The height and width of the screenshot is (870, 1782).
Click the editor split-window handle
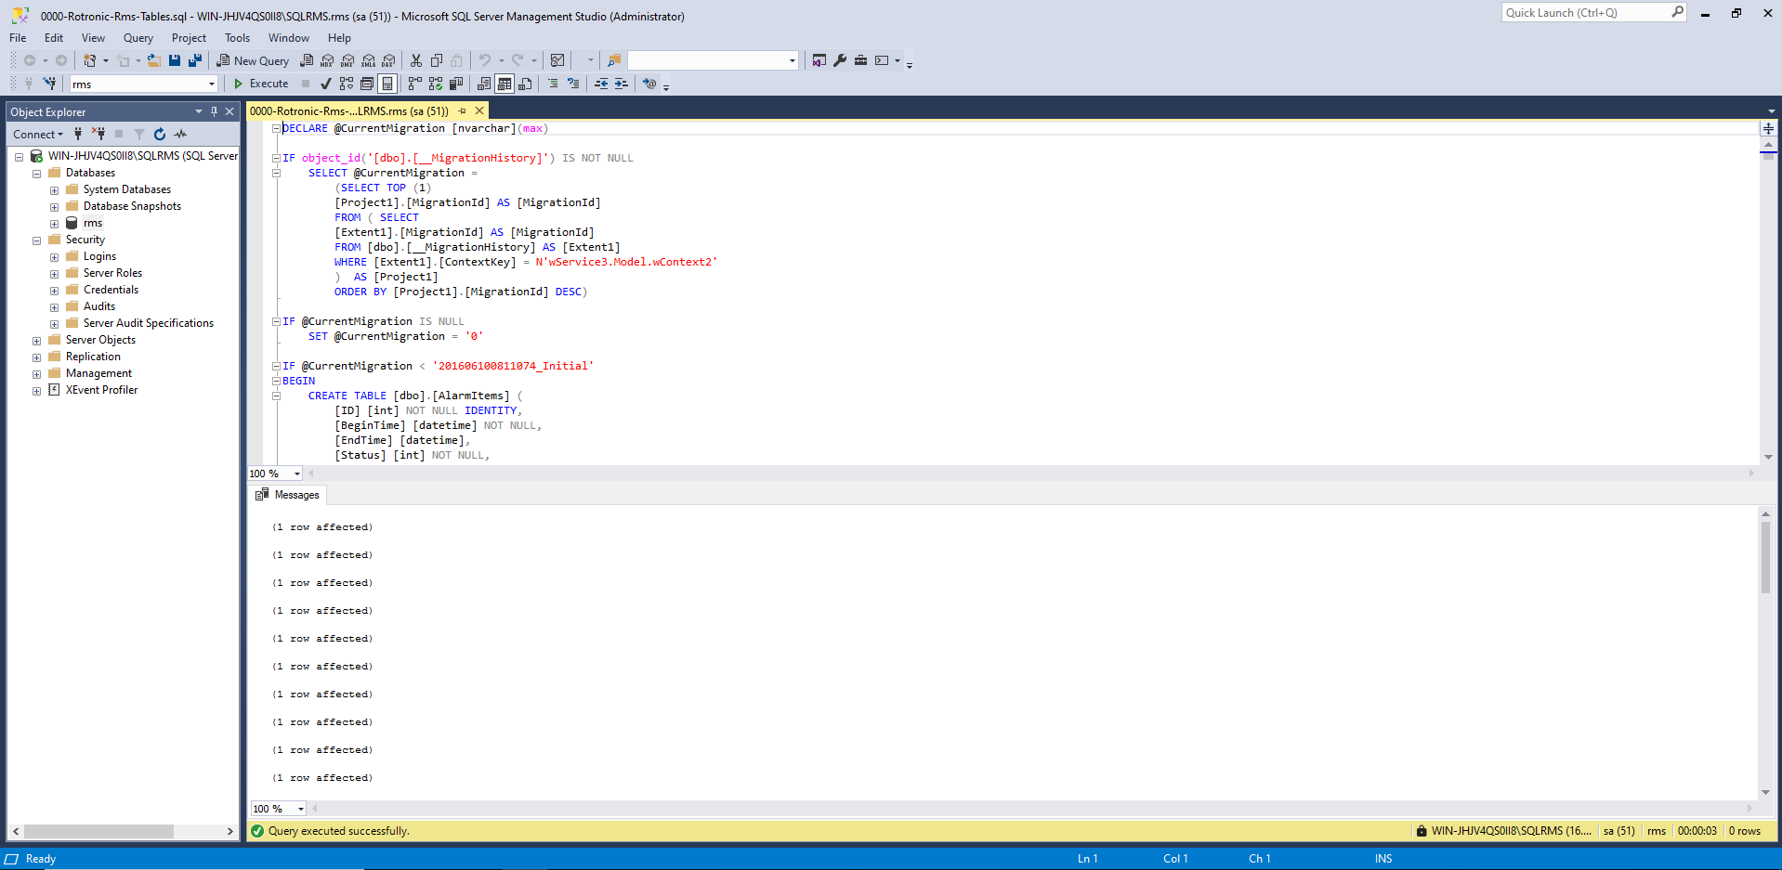[1768, 128]
